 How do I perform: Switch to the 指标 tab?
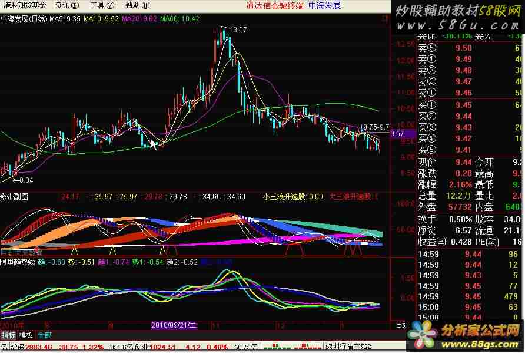[9, 335]
